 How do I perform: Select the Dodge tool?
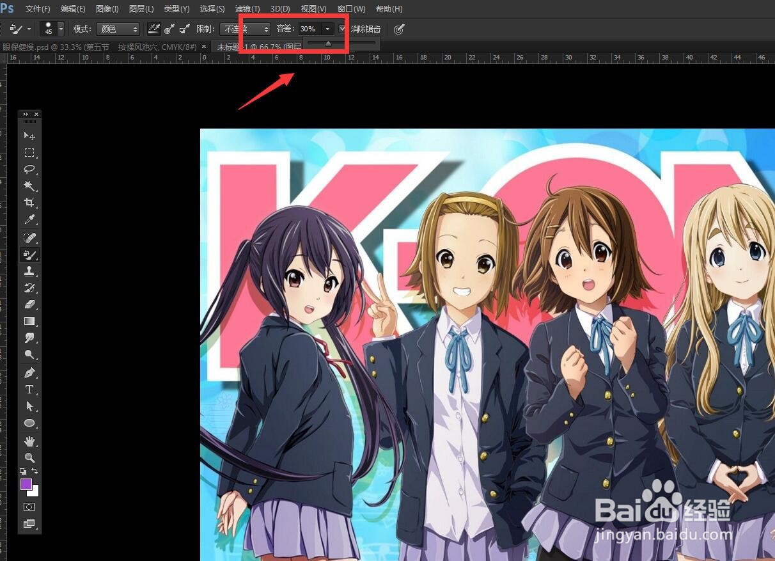click(29, 354)
